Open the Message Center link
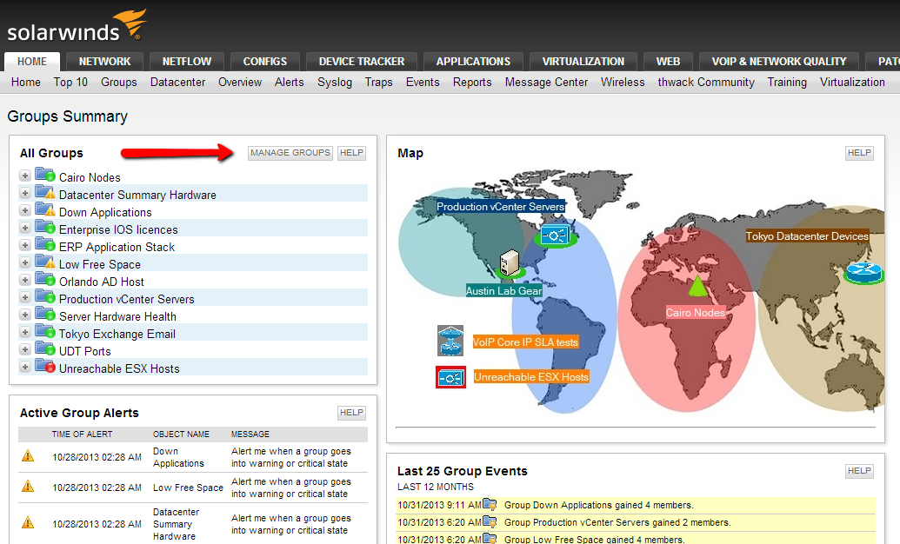Image resolution: width=900 pixels, height=544 pixels. tap(546, 82)
